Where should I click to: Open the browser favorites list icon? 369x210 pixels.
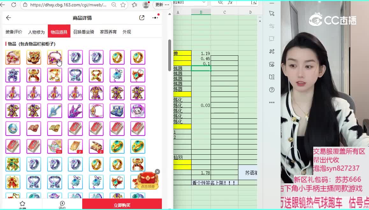tap(134, 5)
